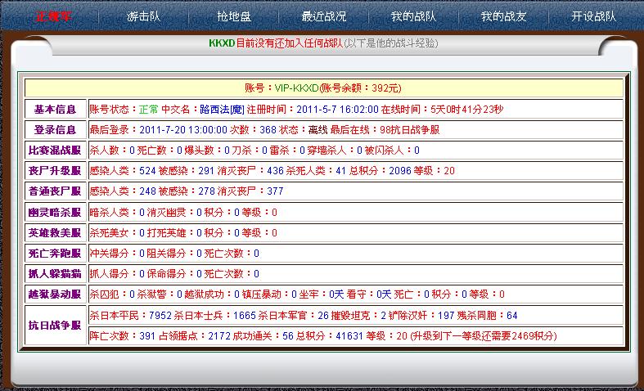Click 杀死人类 value 41
Viewport: 644px width, 391px height.
[x=341, y=171]
